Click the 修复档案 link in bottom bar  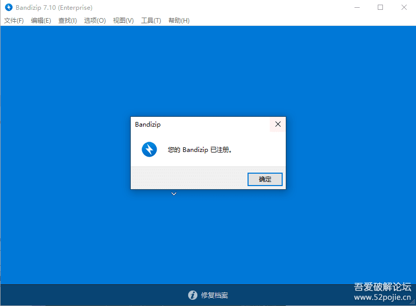pyautogui.click(x=214, y=295)
